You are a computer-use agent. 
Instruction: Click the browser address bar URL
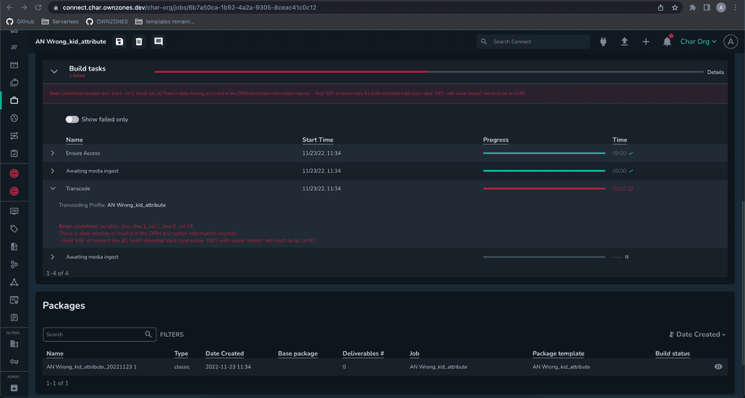(x=189, y=8)
